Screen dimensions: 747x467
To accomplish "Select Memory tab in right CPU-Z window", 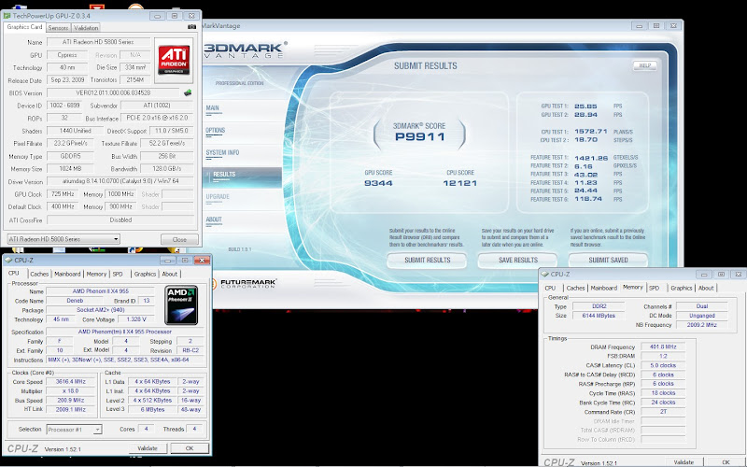I will tap(633, 288).
